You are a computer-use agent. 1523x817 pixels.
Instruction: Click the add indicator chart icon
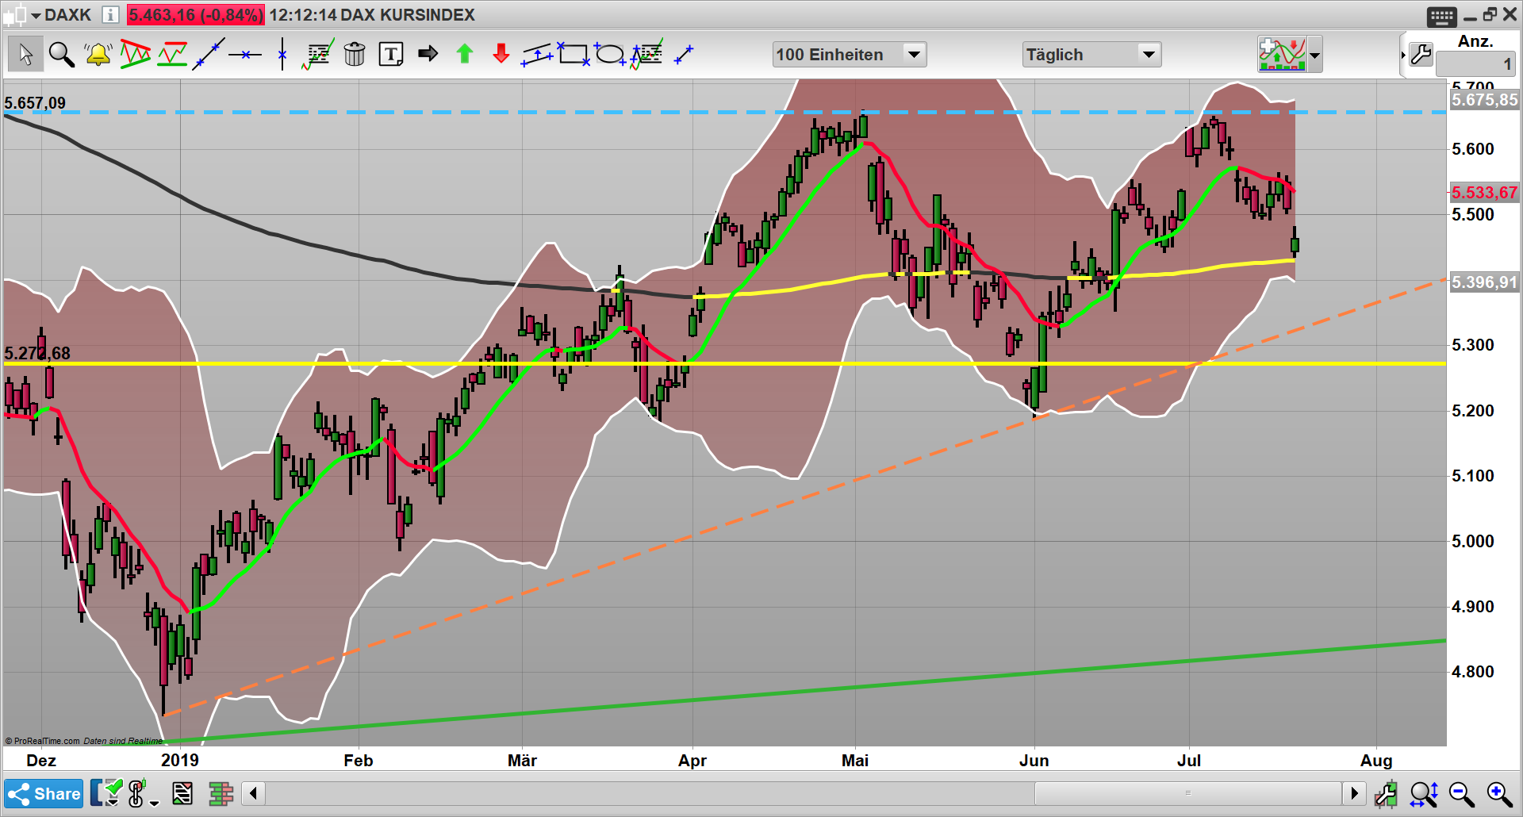[x=1282, y=54]
